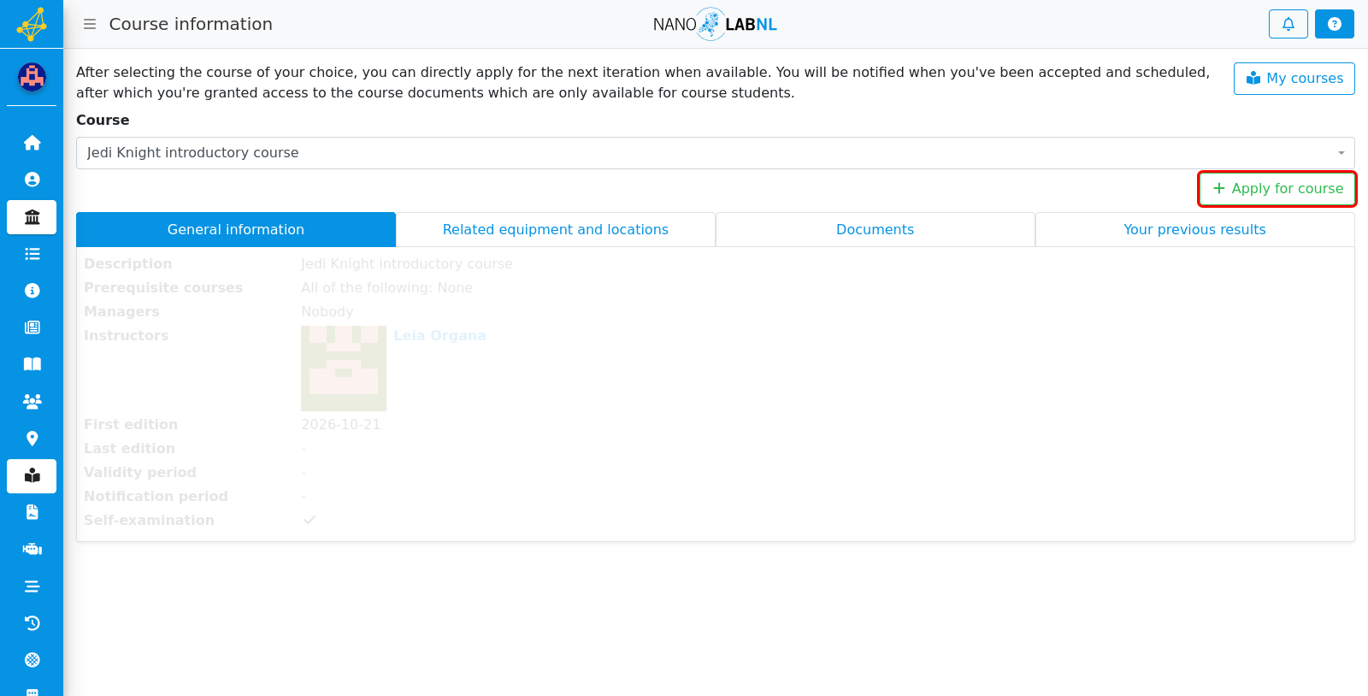1368x696 pixels.
Task: Switch to Documents tab
Action: tap(876, 229)
